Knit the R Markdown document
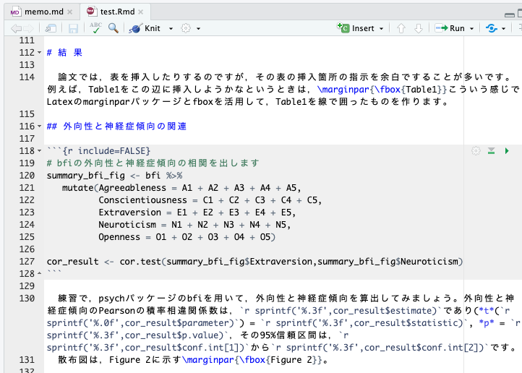This screenshot has width=522, height=373. click(145, 28)
